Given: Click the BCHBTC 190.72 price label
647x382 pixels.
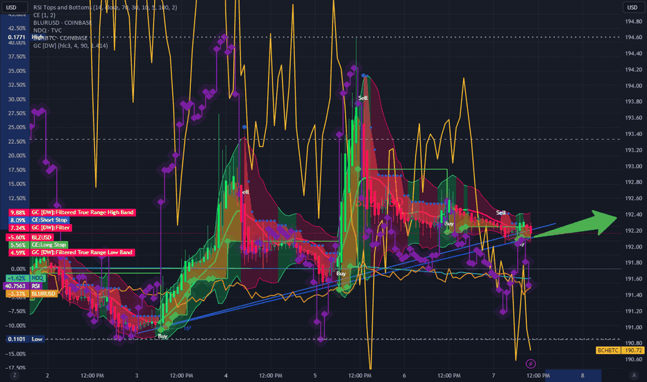Looking at the screenshot, I should coord(620,350).
